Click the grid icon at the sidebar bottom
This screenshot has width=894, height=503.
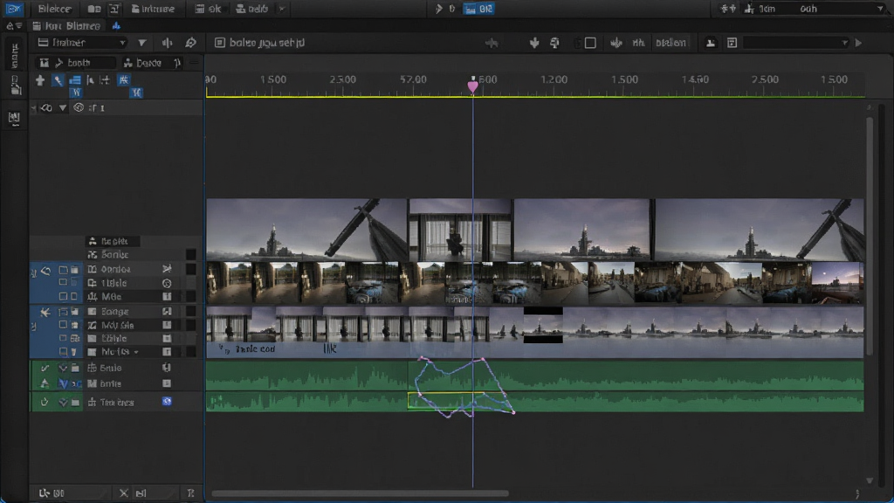(x=14, y=118)
